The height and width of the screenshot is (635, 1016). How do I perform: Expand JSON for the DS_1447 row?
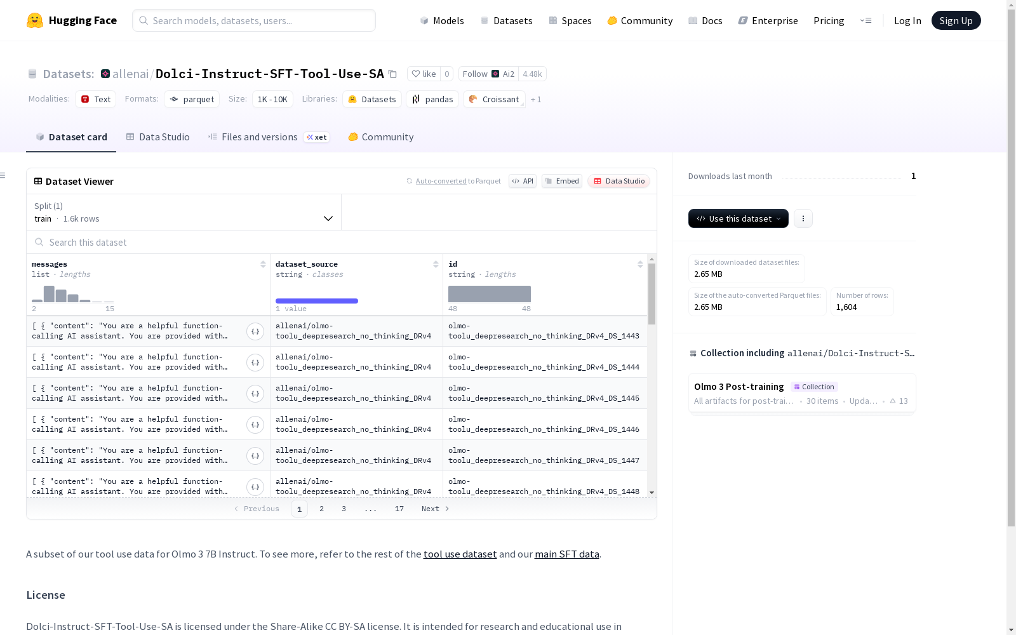tap(255, 456)
